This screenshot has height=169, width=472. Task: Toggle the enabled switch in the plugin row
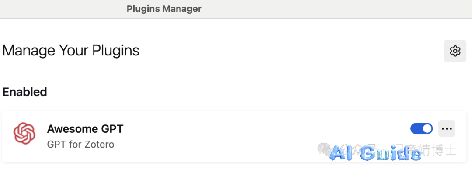pos(421,129)
